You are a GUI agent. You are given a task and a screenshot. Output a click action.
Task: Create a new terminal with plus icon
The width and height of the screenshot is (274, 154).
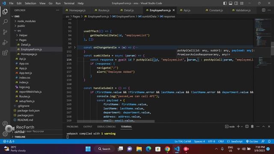pos(238,127)
